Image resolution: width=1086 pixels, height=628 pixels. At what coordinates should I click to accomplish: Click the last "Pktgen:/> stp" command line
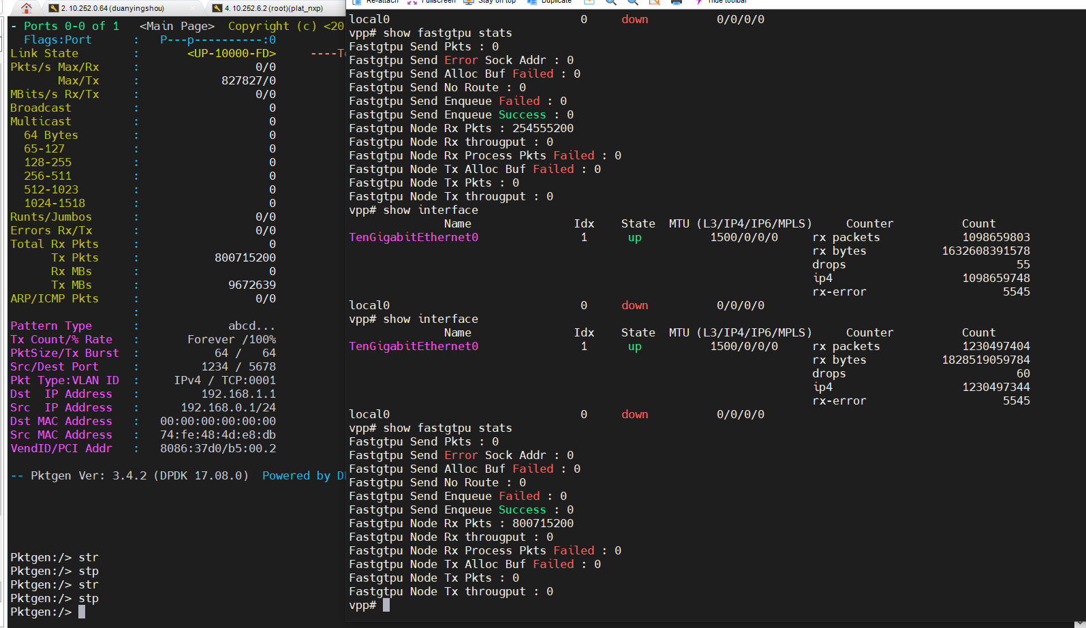click(x=55, y=598)
